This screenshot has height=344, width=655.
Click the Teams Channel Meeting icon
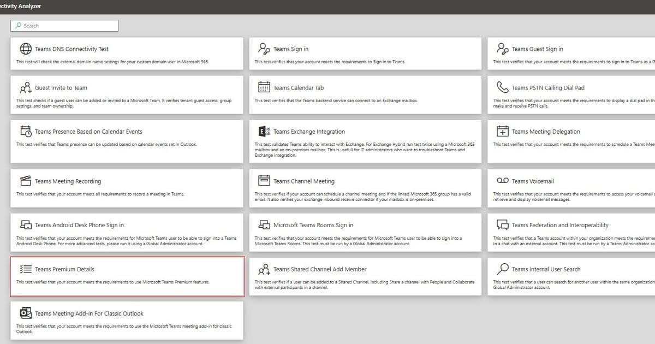[x=264, y=181]
